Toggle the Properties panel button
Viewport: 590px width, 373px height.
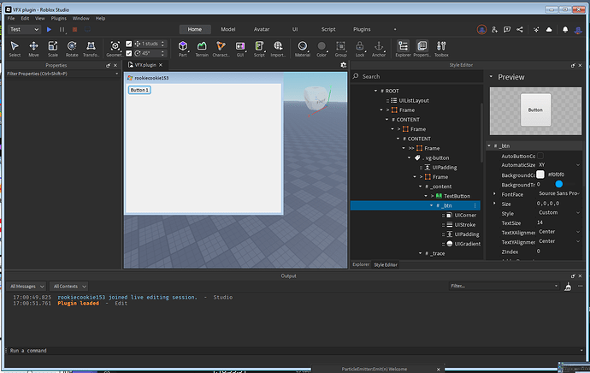click(422, 49)
